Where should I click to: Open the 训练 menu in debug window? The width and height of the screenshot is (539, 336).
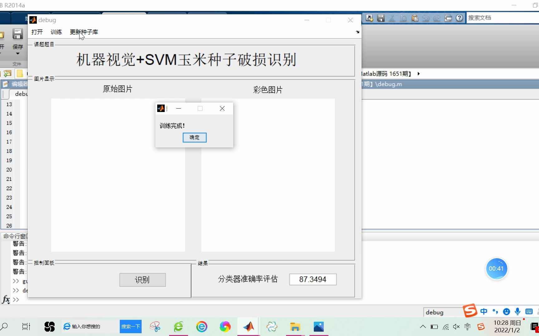tap(56, 32)
